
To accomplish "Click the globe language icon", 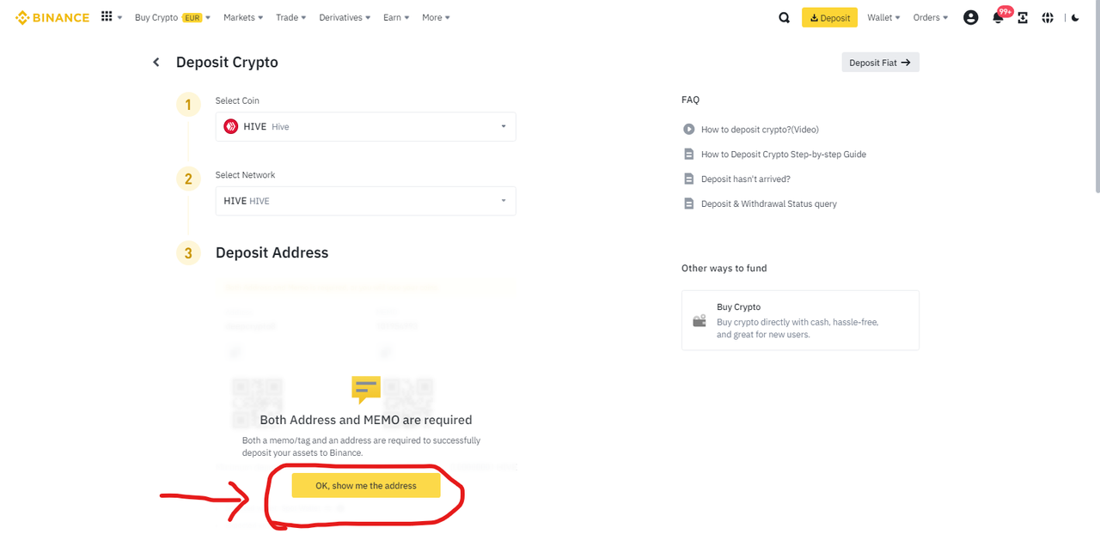I will 1048,17.
